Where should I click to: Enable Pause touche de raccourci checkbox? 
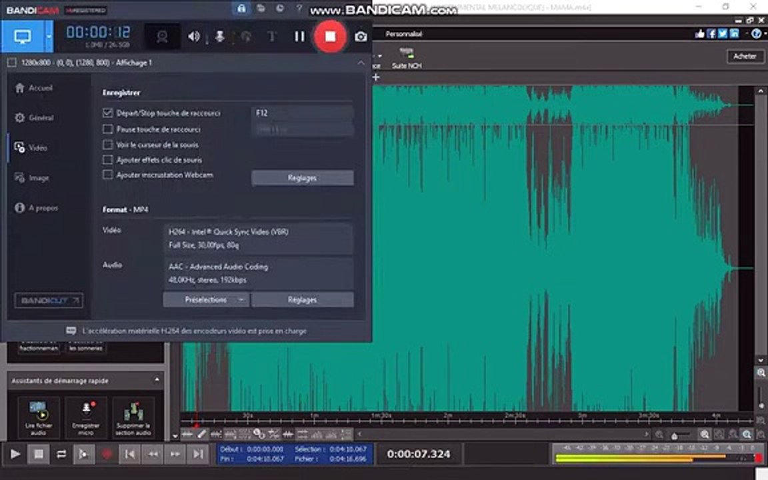(108, 129)
